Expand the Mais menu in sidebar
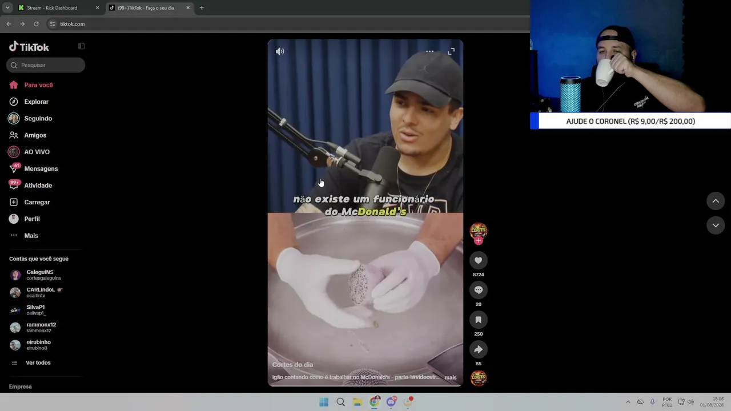731x411 pixels. pyautogui.click(x=31, y=236)
